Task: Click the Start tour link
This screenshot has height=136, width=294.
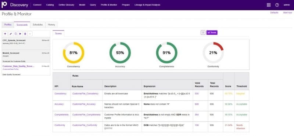Action: click(288, 13)
